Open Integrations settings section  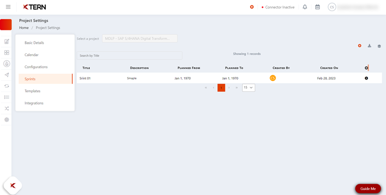pos(34,103)
